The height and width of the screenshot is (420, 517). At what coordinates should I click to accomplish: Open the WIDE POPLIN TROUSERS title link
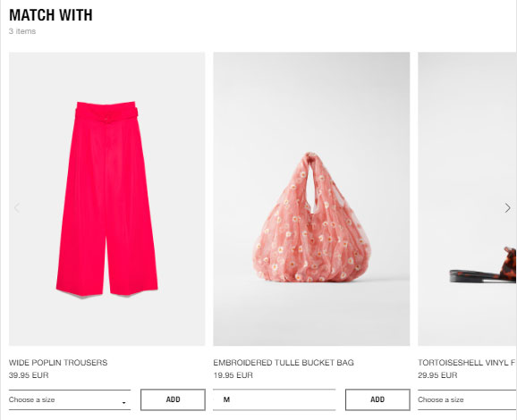coord(58,363)
